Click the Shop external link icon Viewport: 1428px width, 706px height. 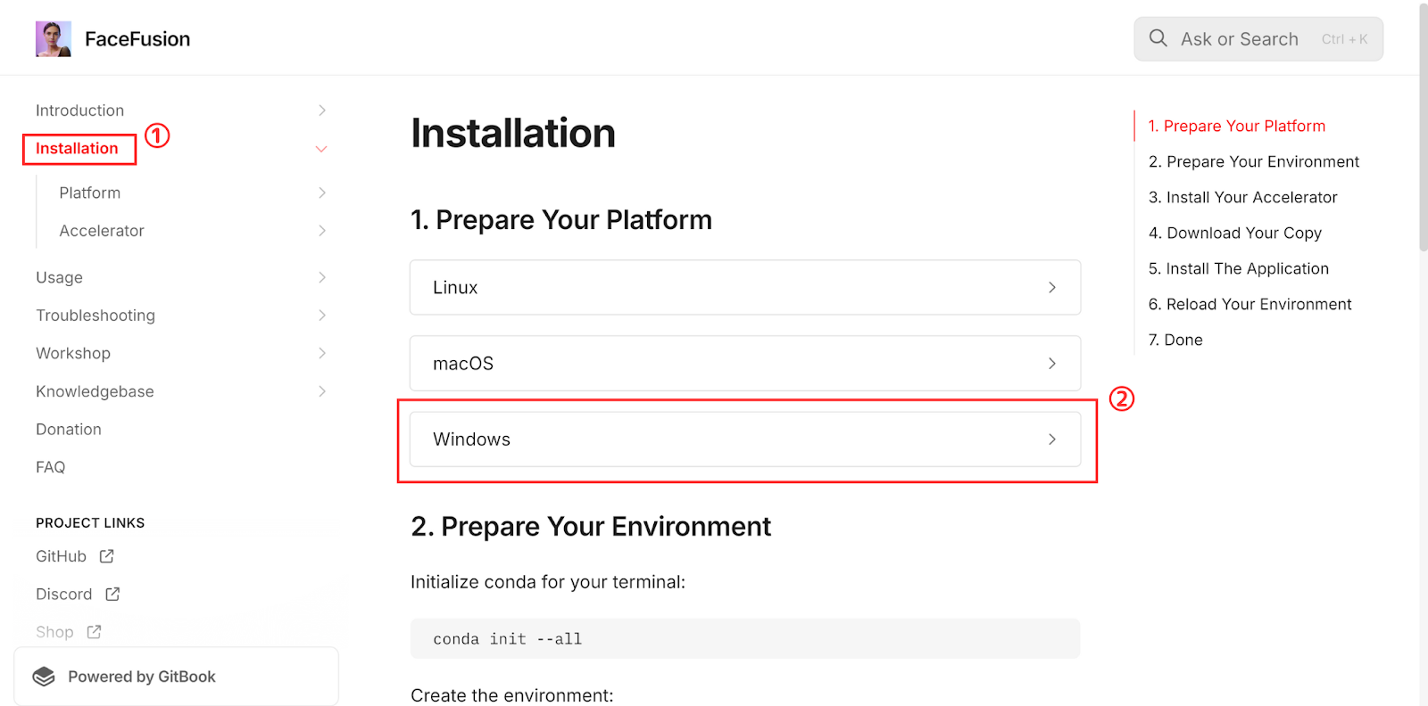point(94,632)
